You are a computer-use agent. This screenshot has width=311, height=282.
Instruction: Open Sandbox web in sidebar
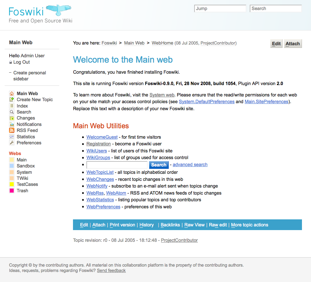[x=26, y=166]
